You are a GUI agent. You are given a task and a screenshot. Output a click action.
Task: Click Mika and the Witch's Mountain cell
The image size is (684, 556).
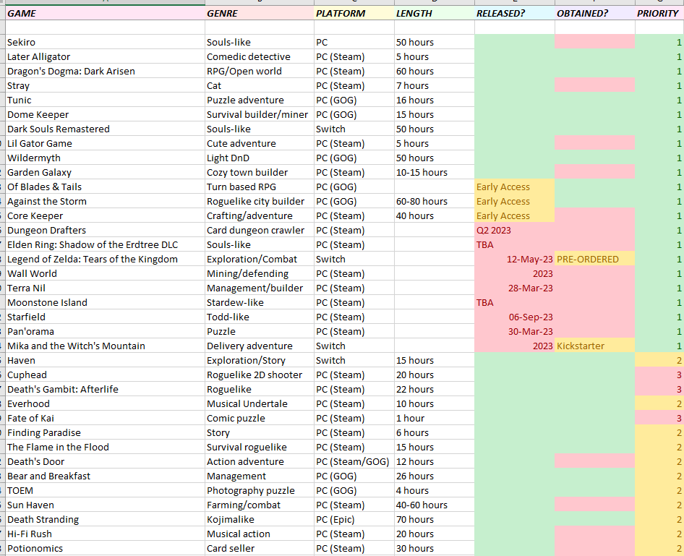click(105, 346)
